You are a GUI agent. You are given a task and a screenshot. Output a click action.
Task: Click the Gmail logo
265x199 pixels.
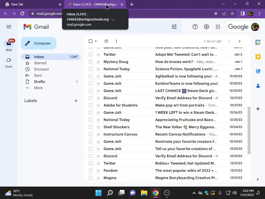36,27
